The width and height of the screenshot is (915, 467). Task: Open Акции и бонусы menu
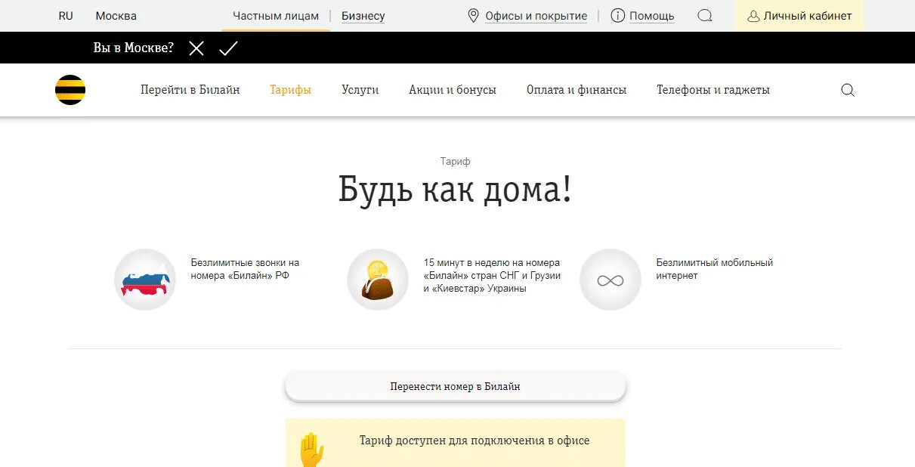453,90
